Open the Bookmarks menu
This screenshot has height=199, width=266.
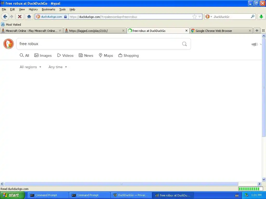click(x=49, y=9)
